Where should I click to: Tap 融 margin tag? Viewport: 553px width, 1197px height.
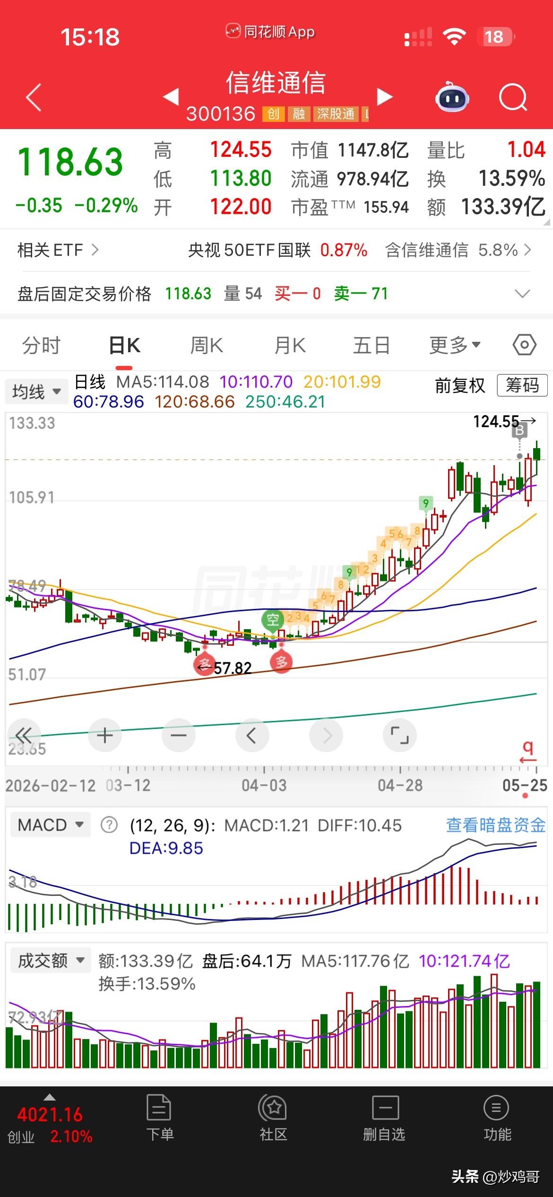coord(299,114)
